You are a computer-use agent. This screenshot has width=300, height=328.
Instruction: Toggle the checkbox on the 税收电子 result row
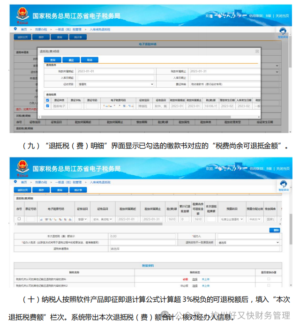[x=47, y=106]
